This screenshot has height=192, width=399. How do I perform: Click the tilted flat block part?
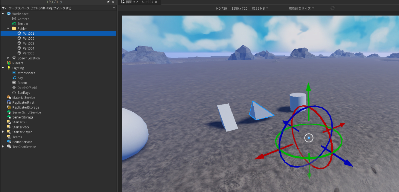click(227, 117)
